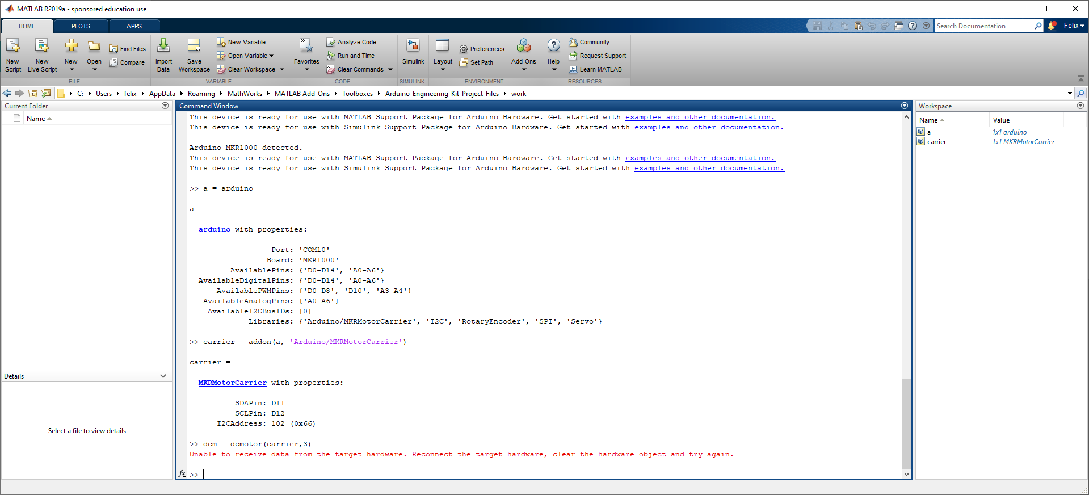
Task: Click the MKRMotorCarrier class link
Action: [233, 383]
